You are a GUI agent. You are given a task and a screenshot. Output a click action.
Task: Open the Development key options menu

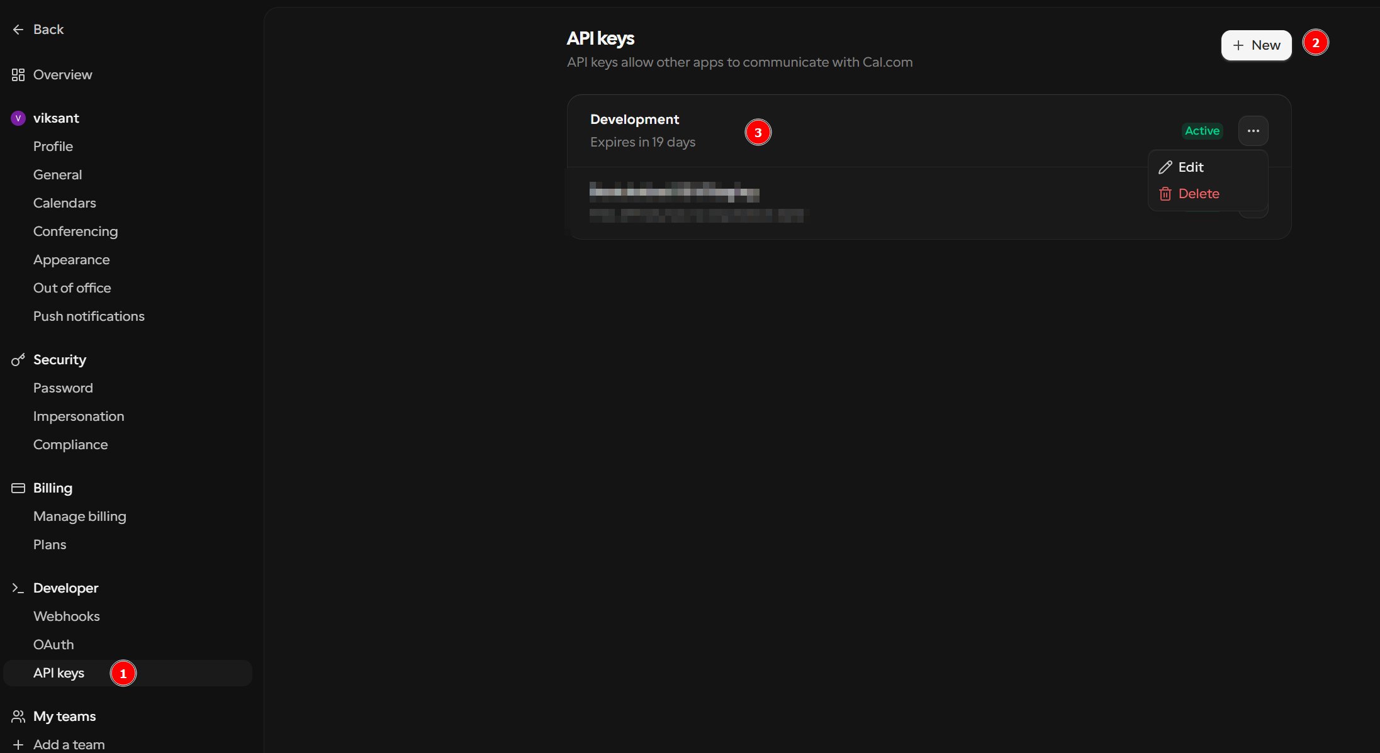1253,131
